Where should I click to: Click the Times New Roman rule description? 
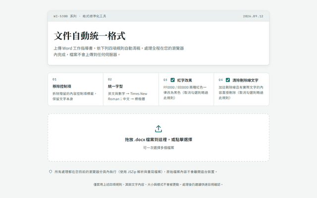point(128,97)
